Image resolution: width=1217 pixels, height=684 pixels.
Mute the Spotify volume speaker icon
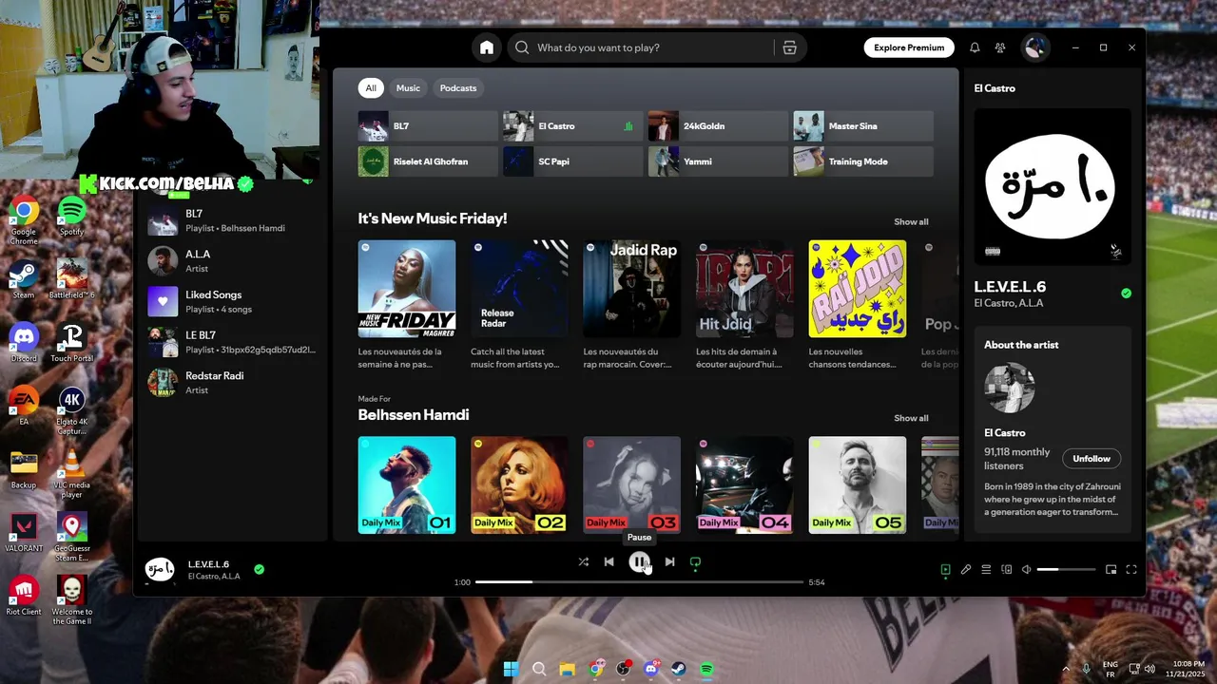1026,570
